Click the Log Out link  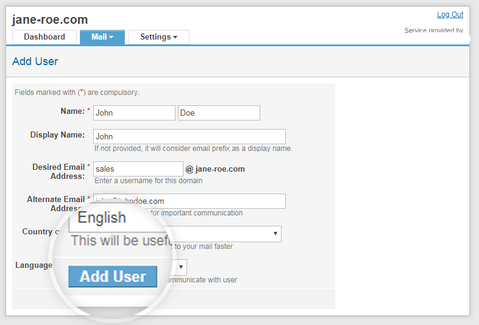(450, 15)
